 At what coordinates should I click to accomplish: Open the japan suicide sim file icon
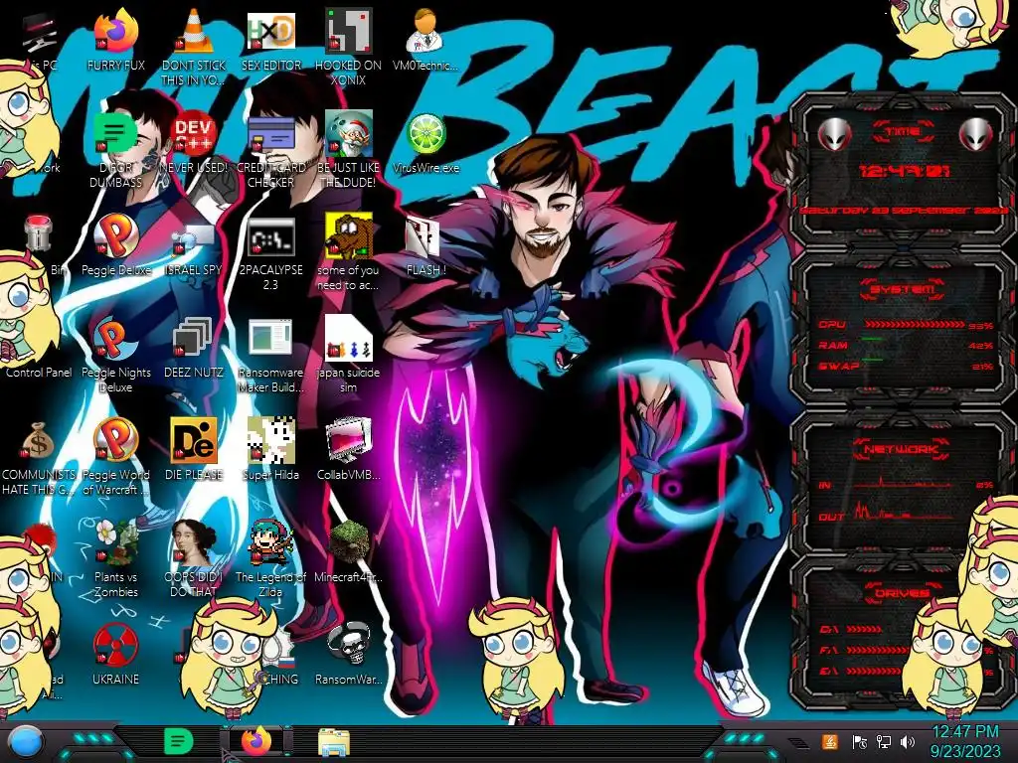coord(348,338)
